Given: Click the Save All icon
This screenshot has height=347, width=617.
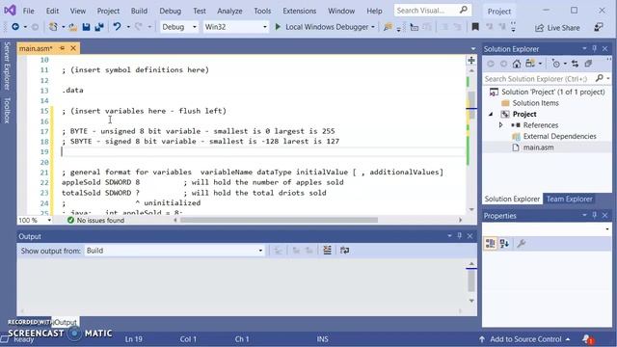Looking at the screenshot, I should click(x=99, y=27).
